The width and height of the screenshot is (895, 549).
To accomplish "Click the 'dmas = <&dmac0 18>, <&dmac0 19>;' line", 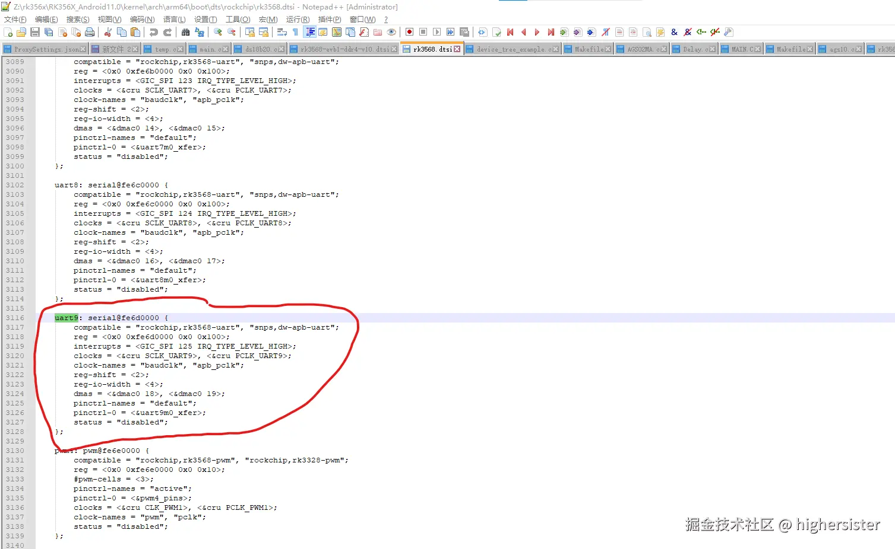I will coord(150,394).
